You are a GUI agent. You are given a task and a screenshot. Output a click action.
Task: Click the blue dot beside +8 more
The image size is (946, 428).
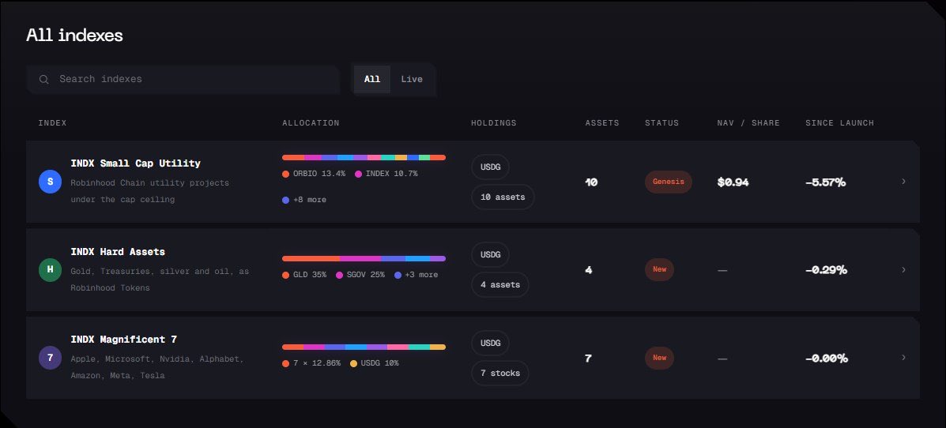(286, 200)
